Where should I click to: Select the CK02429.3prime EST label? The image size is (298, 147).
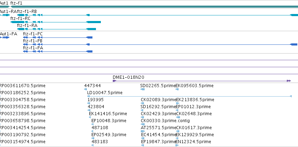coord(159,113)
